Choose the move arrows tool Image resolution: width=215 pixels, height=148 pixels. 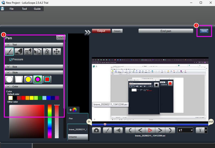tap(57, 51)
